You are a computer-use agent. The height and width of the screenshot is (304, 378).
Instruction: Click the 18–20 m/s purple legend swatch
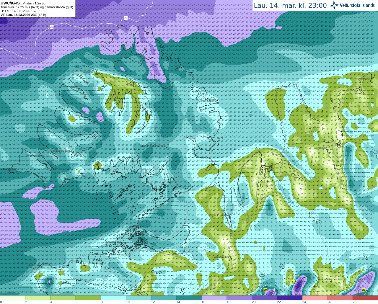coord(239,298)
